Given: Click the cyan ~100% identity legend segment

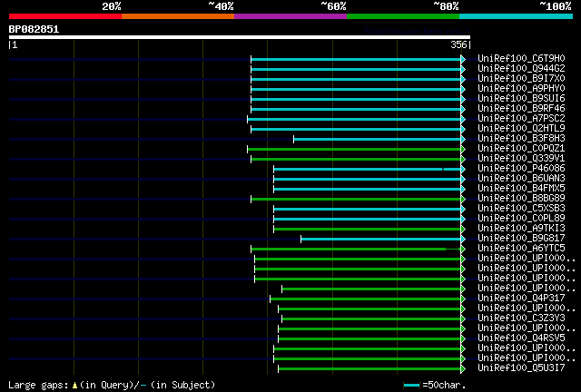Looking at the screenshot, I should tap(517, 16).
